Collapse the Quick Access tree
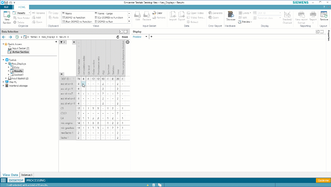Image resolution: width=331 pixels, height=187 pixels. click(x=3, y=44)
